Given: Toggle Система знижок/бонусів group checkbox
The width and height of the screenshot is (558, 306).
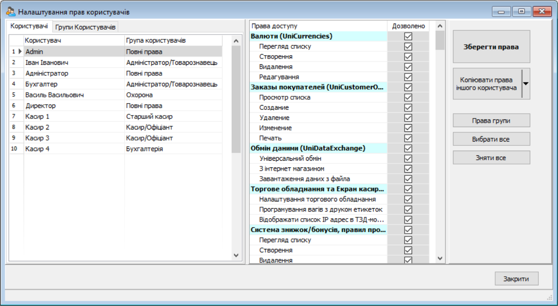Looking at the screenshot, I should (408, 230).
